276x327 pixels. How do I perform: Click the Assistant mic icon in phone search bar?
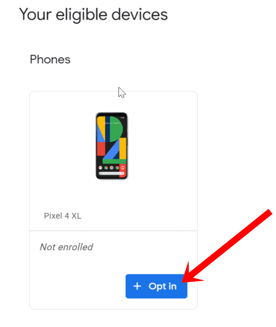point(122,173)
